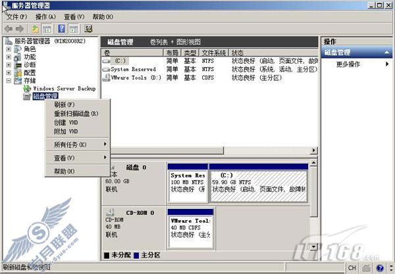This screenshot has height=274, width=395.
Task: Click the Back arrow toolbar icon
Action: [x=9, y=29]
